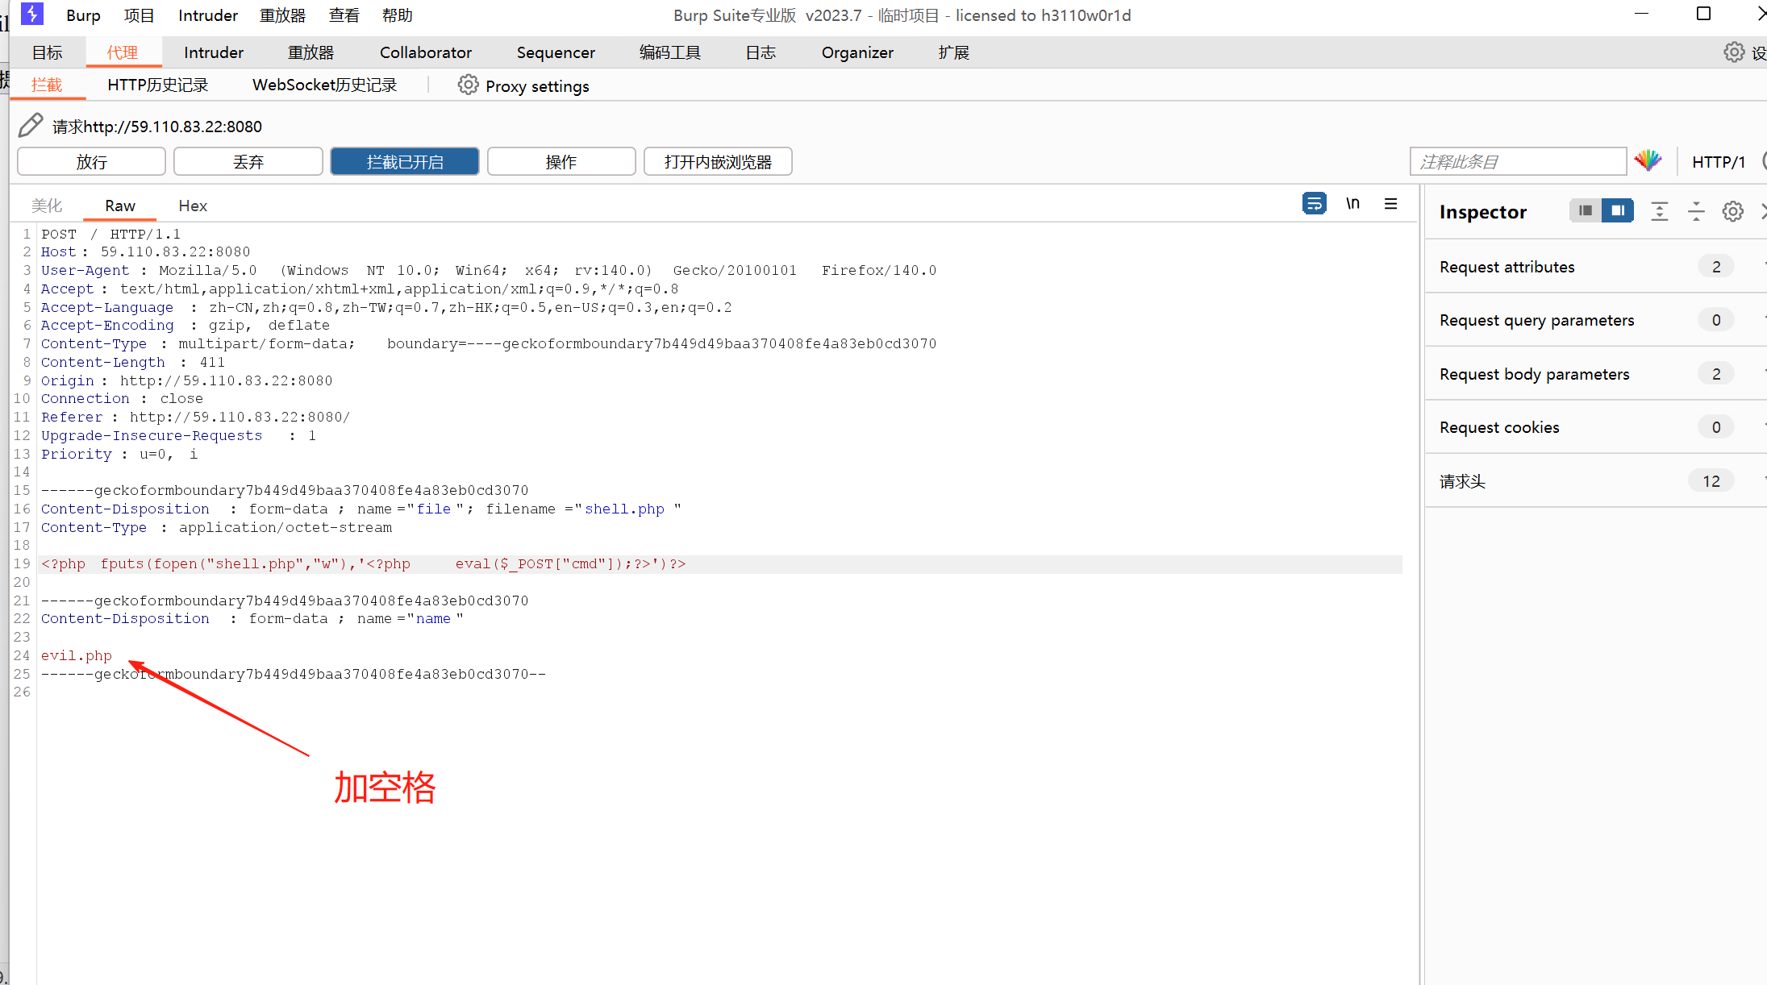
Task: Collapse all Inspector sections icon
Action: pos(1696,211)
